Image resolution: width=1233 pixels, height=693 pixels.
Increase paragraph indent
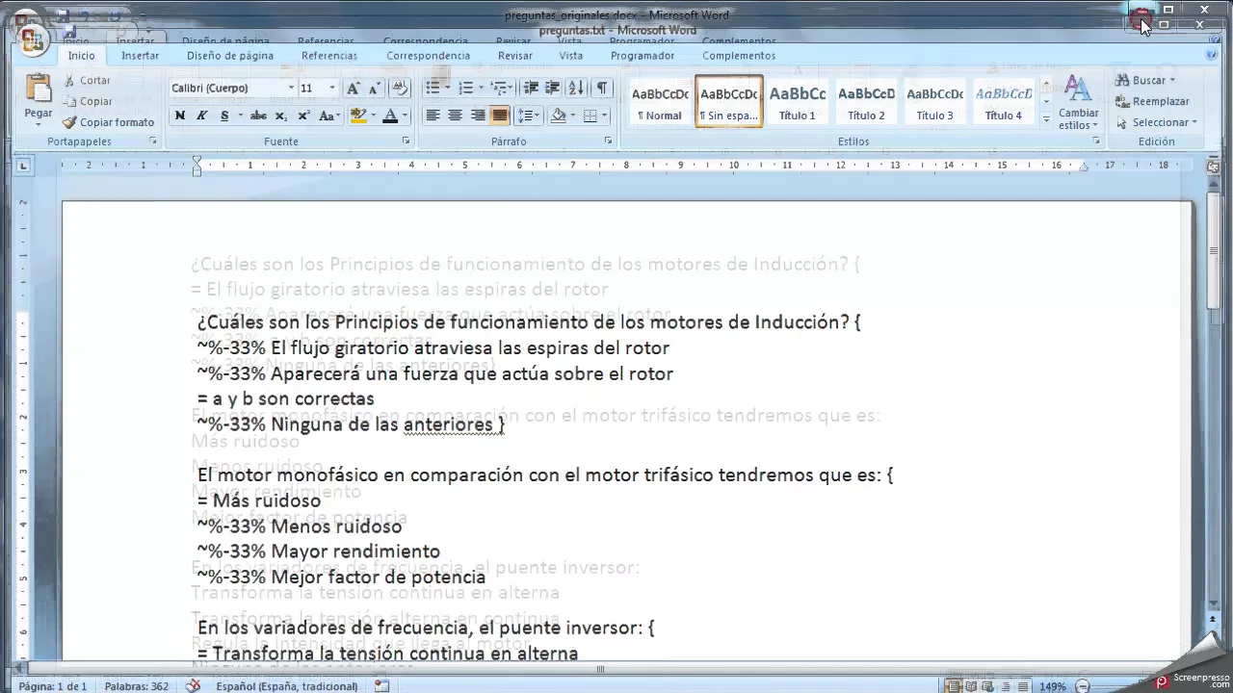(x=552, y=89)
